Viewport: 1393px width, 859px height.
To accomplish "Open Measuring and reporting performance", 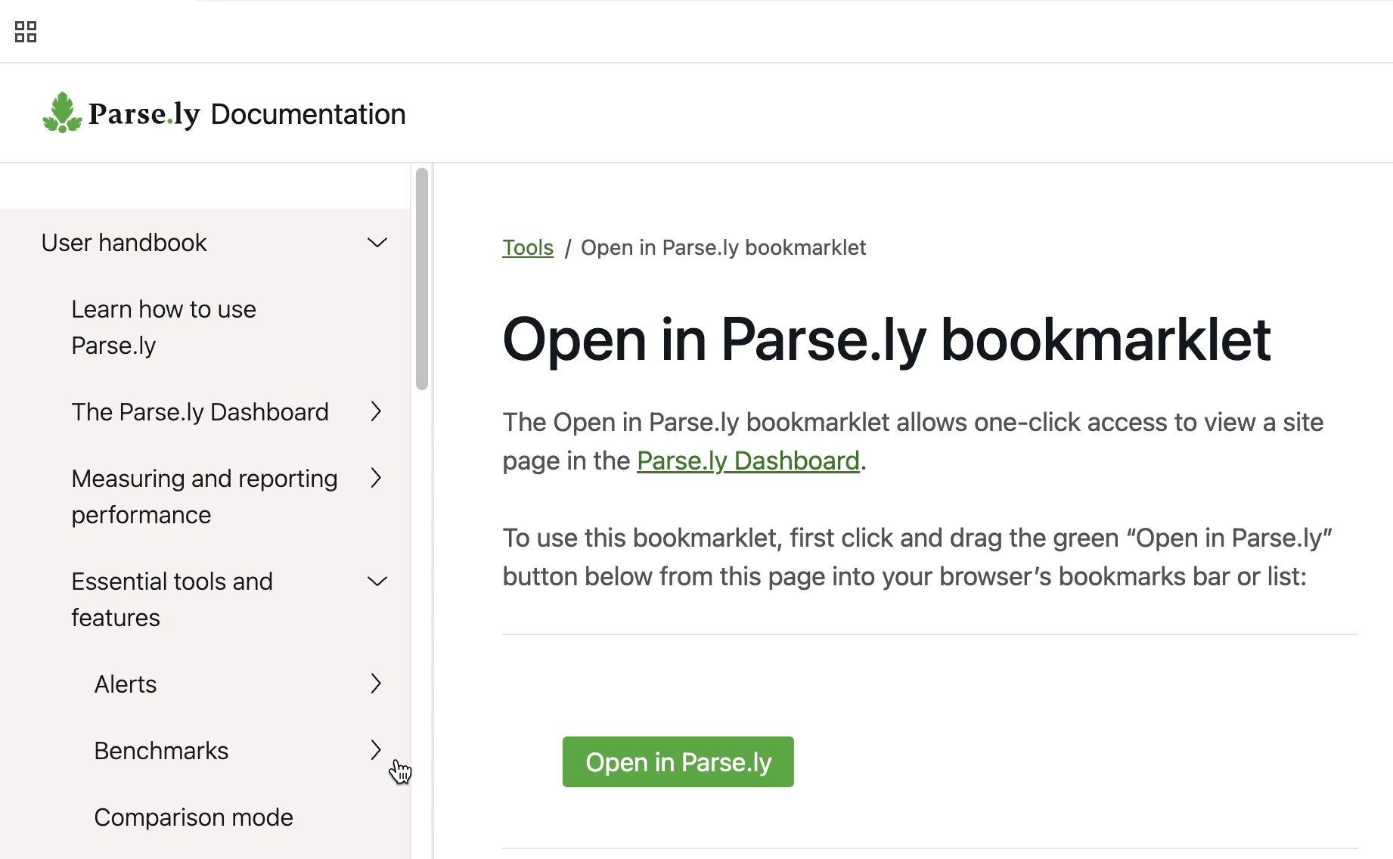I will [204, 497].
